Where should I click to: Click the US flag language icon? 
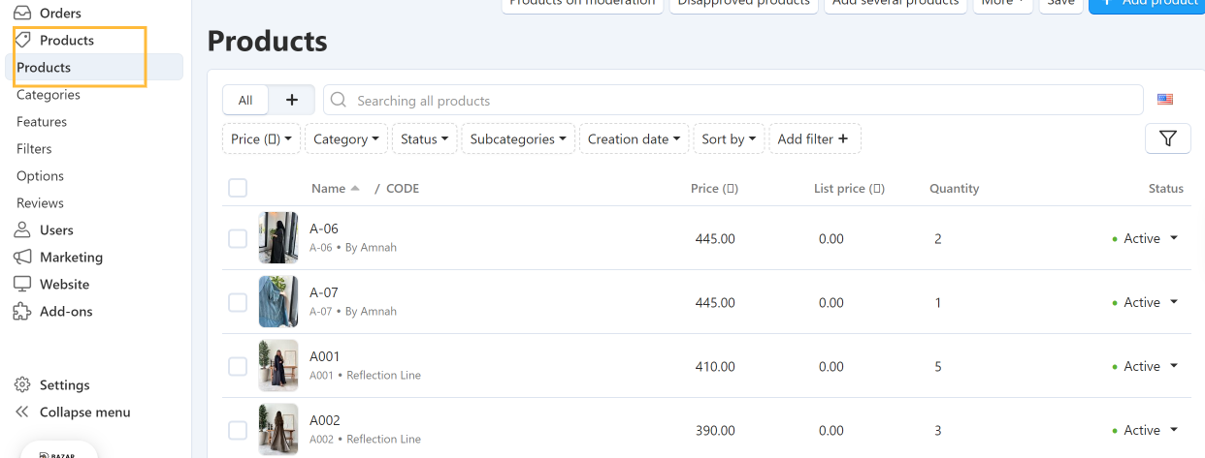(x=1165, y=100)
